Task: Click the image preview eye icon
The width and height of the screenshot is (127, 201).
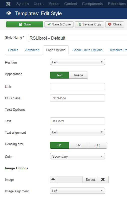Action: click(x=53, y=180)
